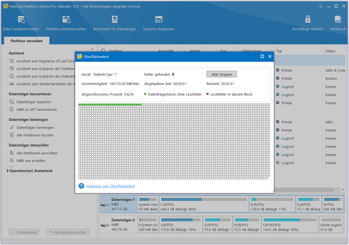This screenshot has height=245, width=349.
Task: Stop the test with Jetzt stoppen
Action: [222, 74]
